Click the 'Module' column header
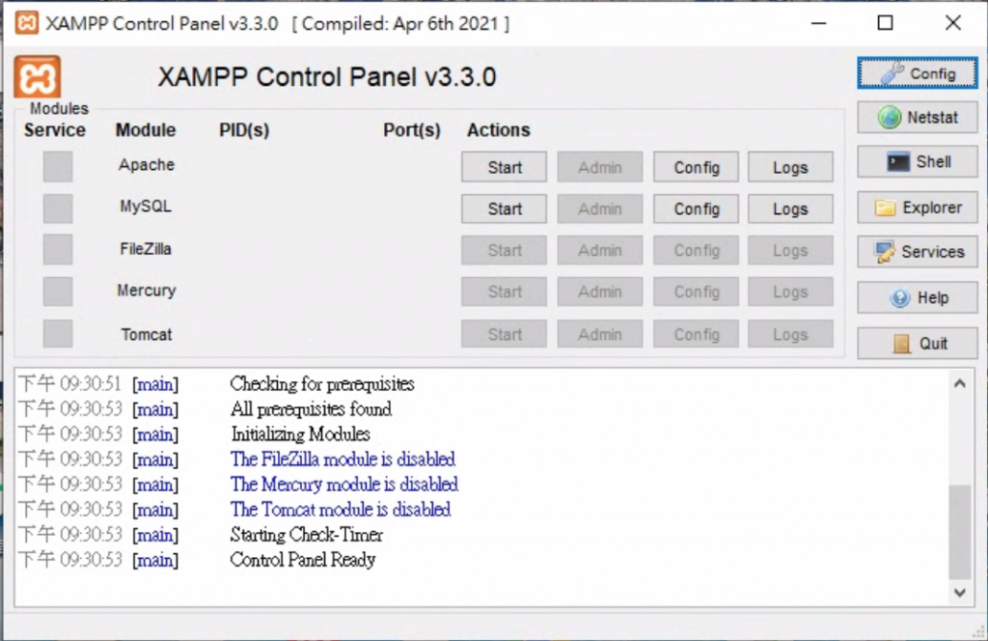This screenshot has height=641, width=988. click(146, 129)
